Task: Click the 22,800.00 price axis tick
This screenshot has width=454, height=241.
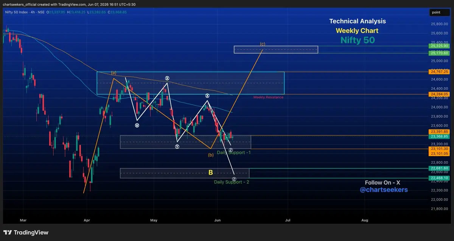Action: (x=440, y=163)
